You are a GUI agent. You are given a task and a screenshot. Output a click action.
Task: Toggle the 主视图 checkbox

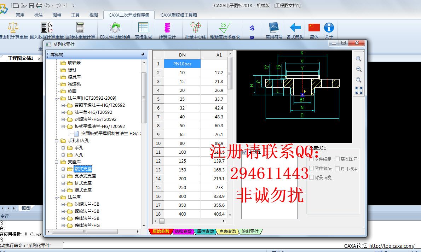(244, 152)
